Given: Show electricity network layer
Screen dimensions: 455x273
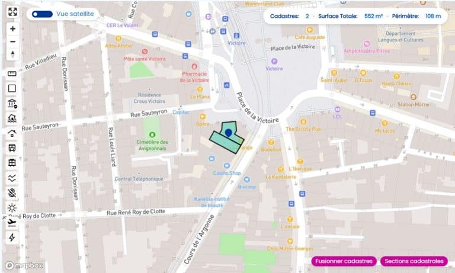Looking at the screenshot, I should 12,237.
